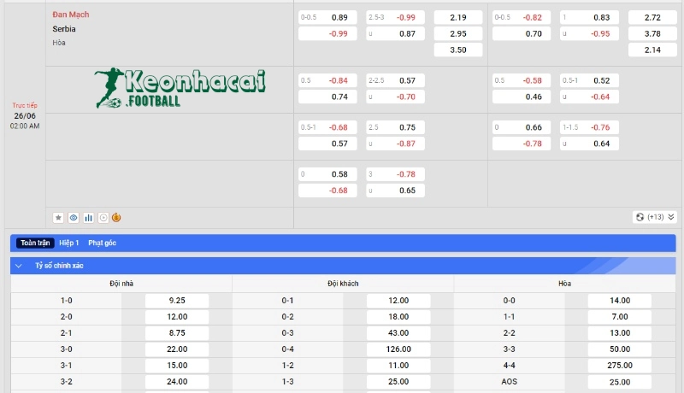Screen dimensions: 684x393
Task: Choose the 4-4 draw odds 275.00
Action: tap(620, 366)
